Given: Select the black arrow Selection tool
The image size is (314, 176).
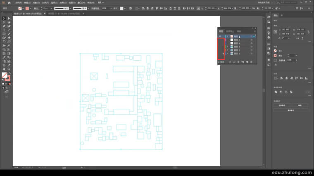Looking at the screenshot, I should click(4, 18).
